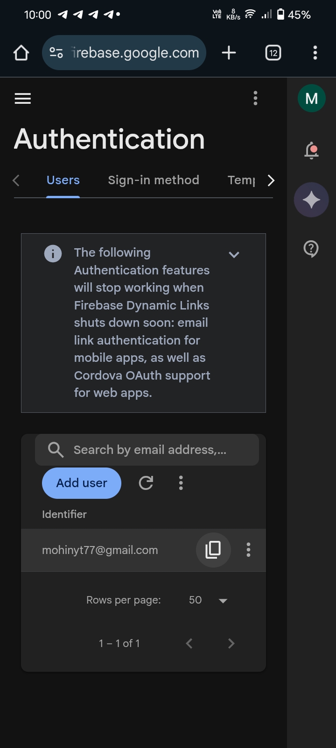
Task: Focus the search by email field
Action: (x=149, y=450)
